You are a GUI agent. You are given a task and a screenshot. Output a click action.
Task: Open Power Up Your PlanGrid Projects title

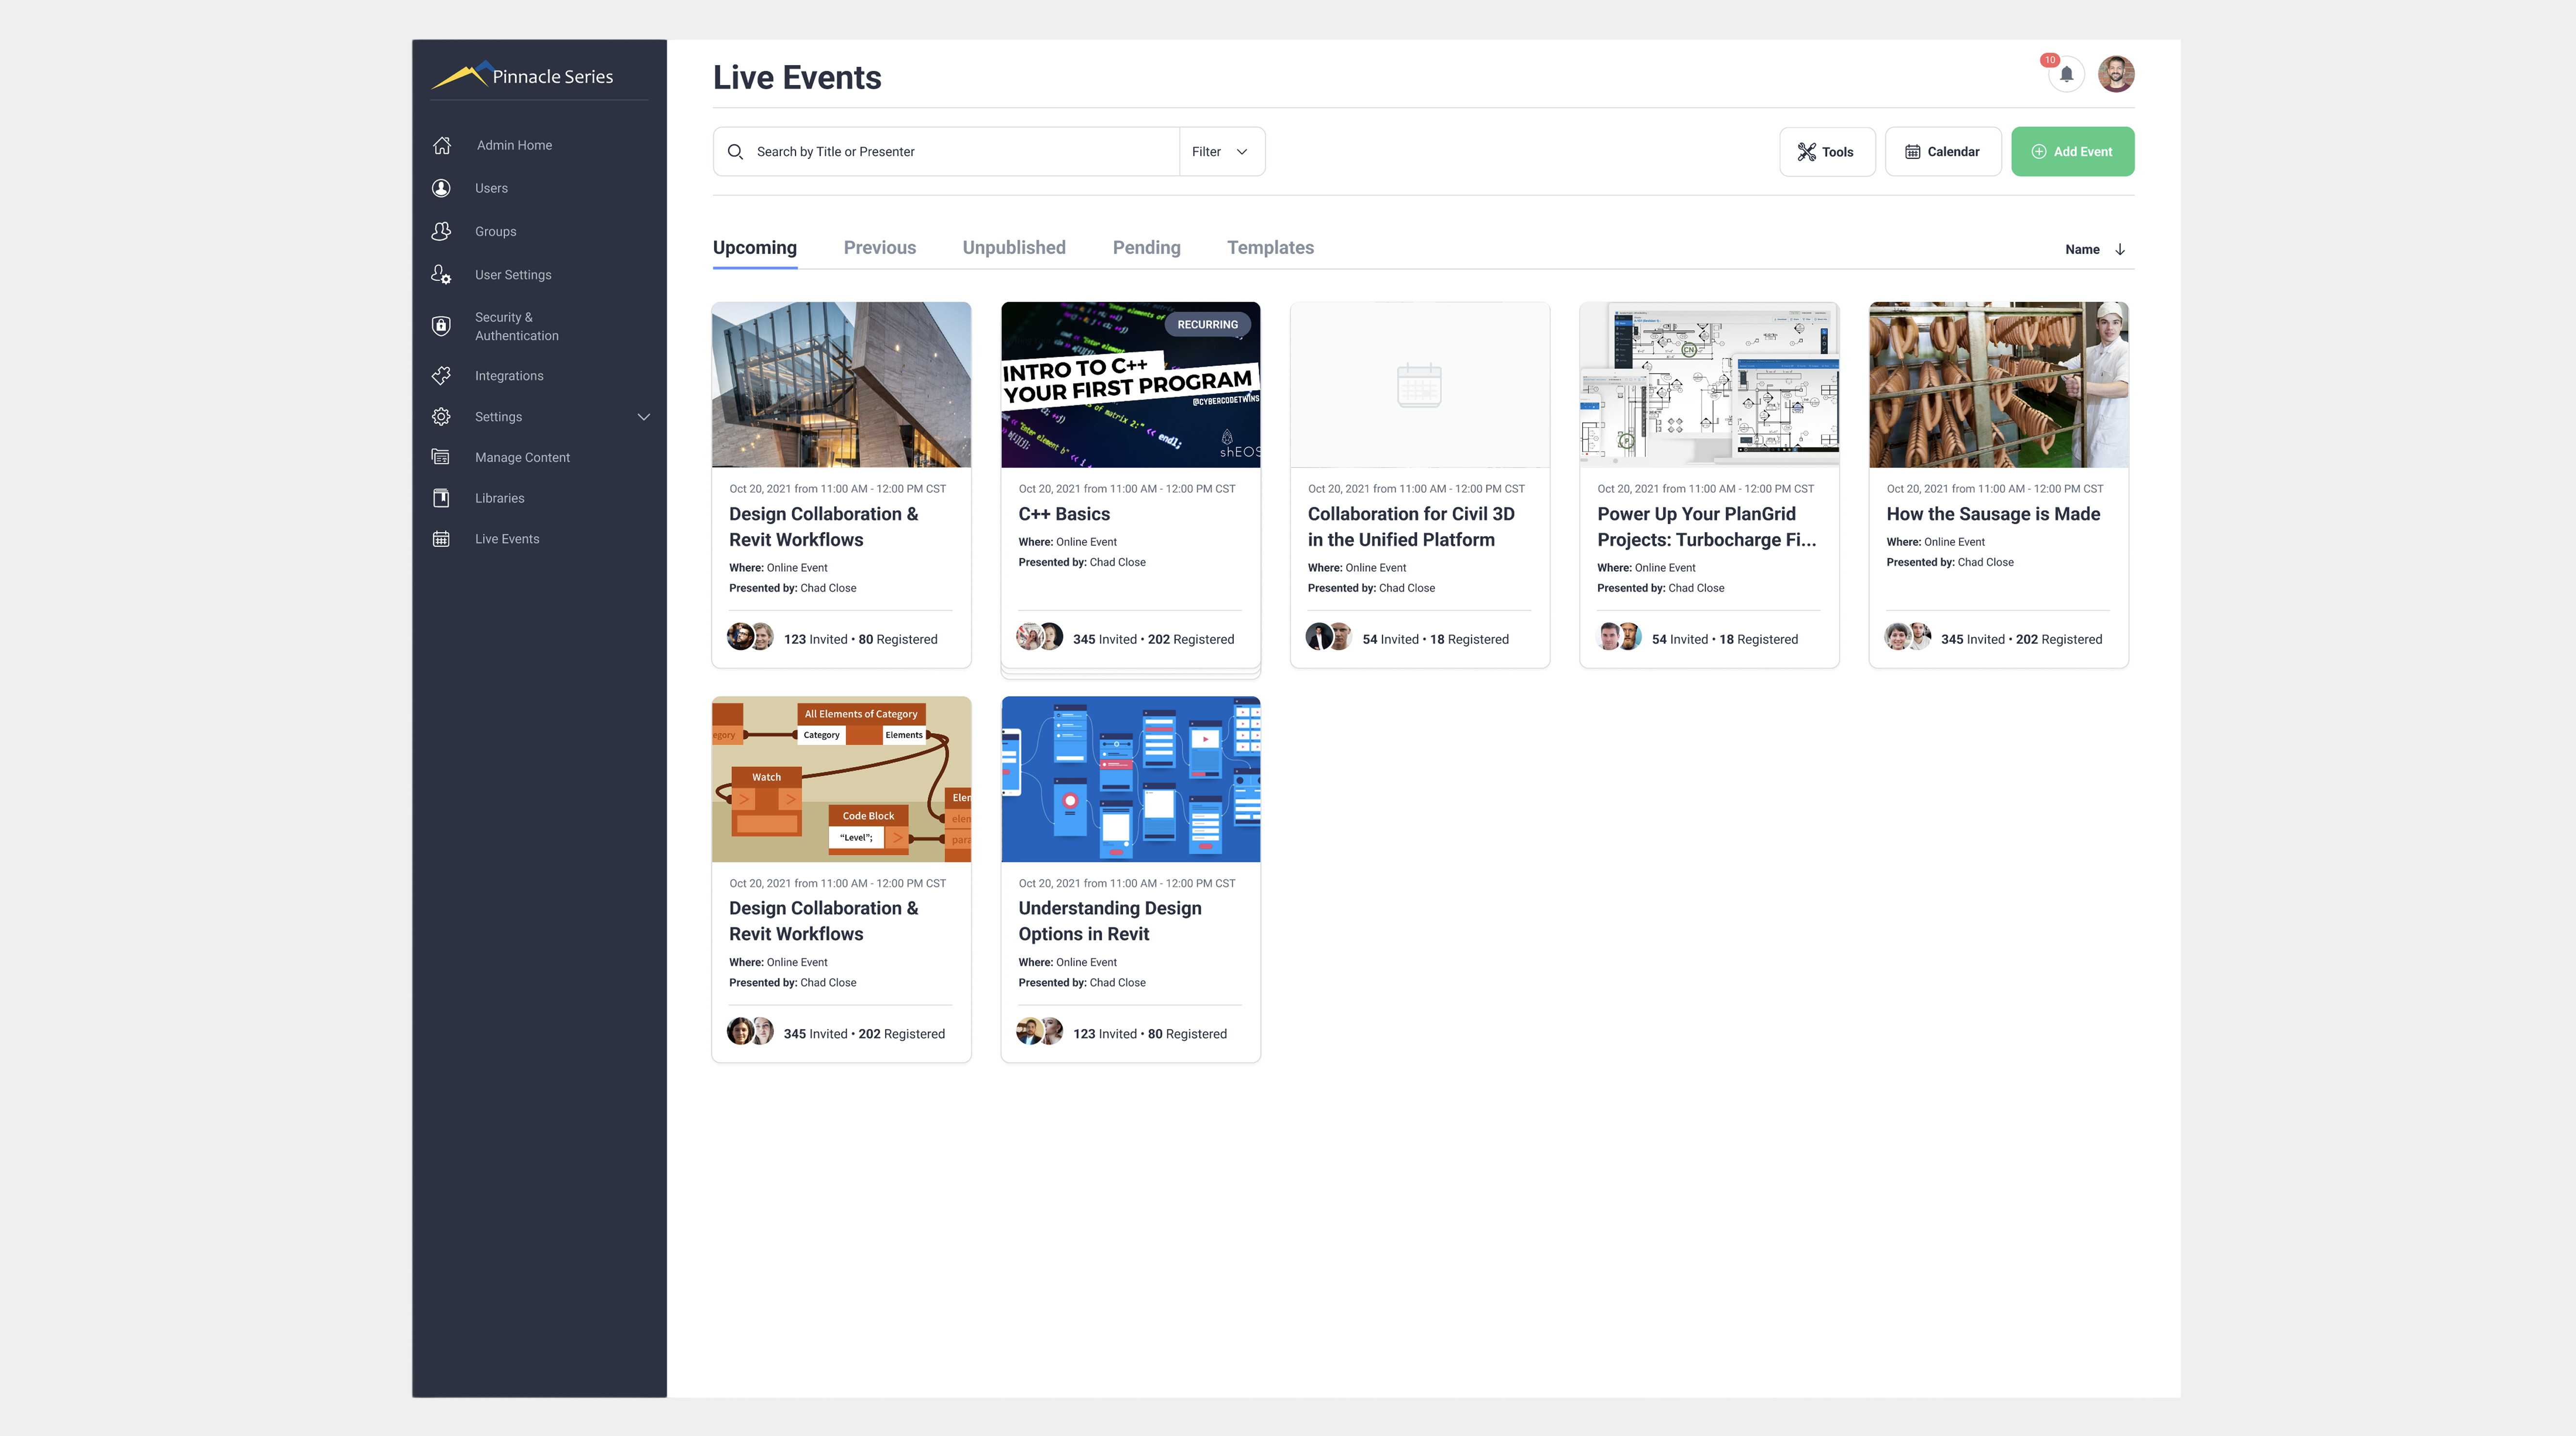[x=1706, y=526]
